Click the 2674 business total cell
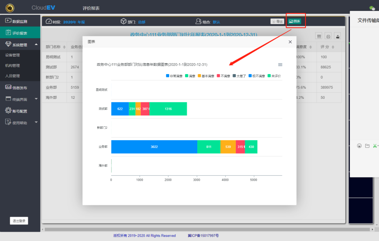379x241 pixels. click(75, 67)
